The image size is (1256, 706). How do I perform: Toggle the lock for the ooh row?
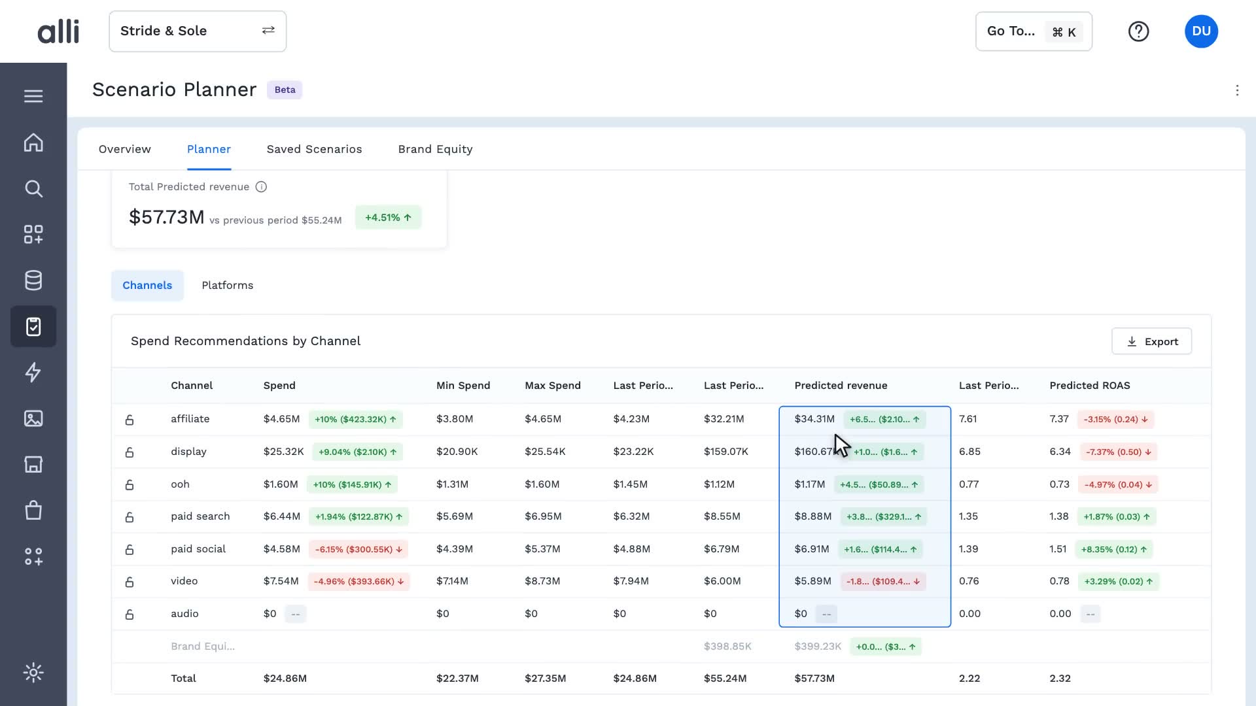(x=130, y=484)
